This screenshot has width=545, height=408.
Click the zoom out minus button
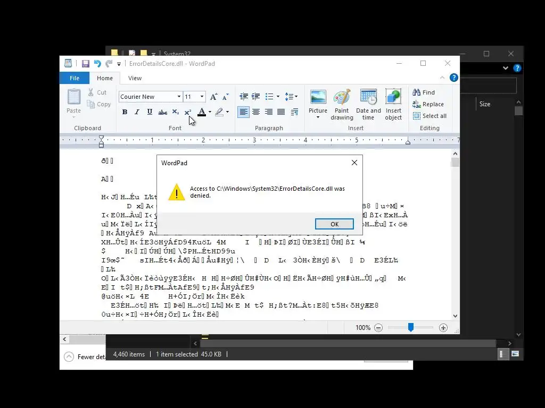tap(378, 328)
